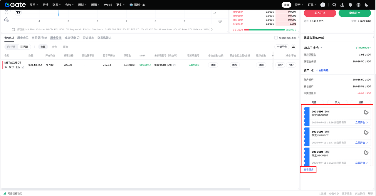The height and width of the screenshot is (196, 376).
Task: Click the edit pencil next to 25x leverage
Action: pos(23,67)
